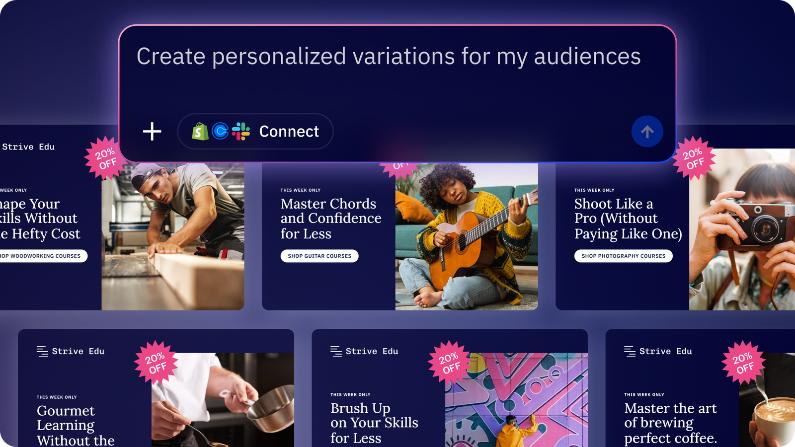Click the Connect label in integrations pill

coord(289,132)
